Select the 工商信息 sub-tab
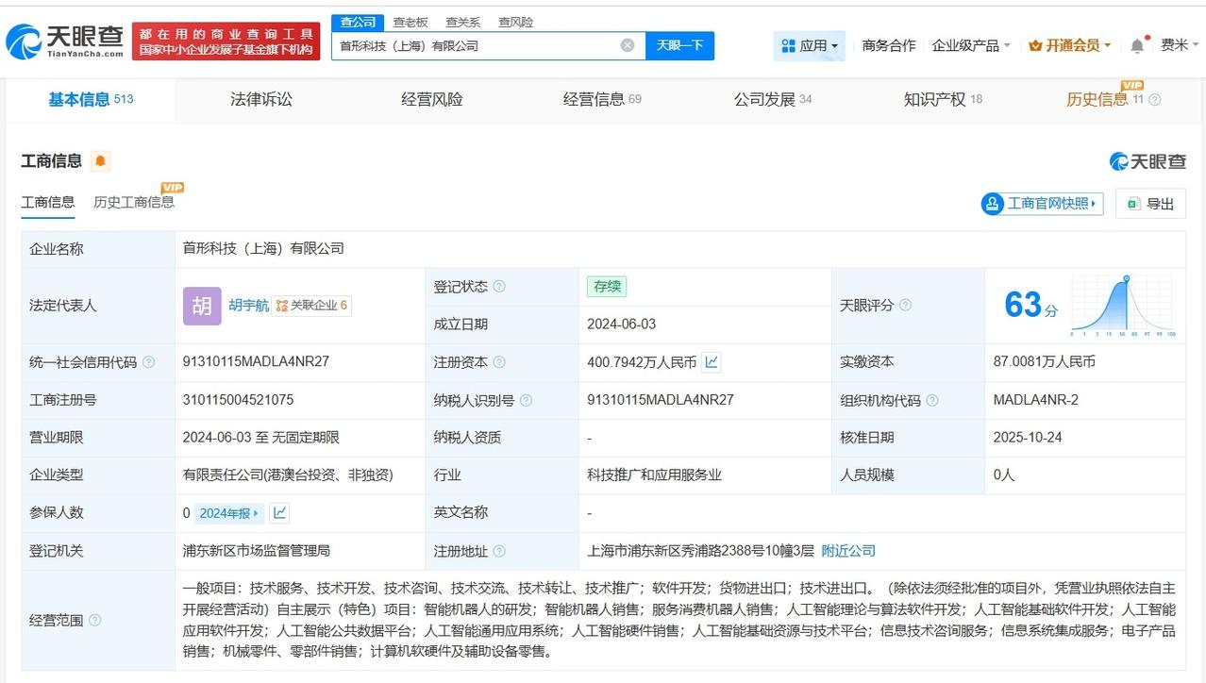 48,202
